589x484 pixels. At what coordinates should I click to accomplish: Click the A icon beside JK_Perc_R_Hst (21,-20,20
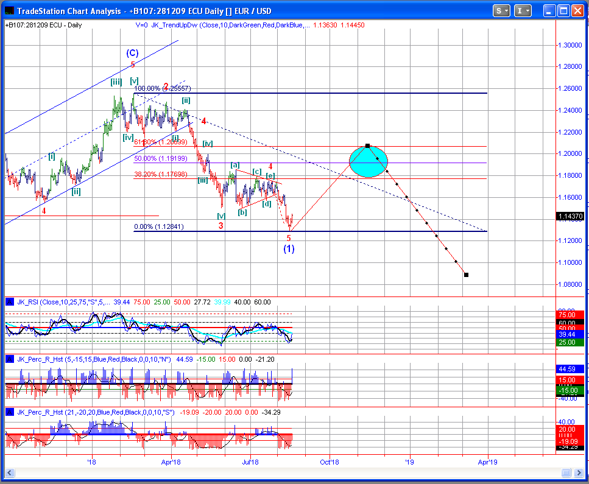click(9, 412)
